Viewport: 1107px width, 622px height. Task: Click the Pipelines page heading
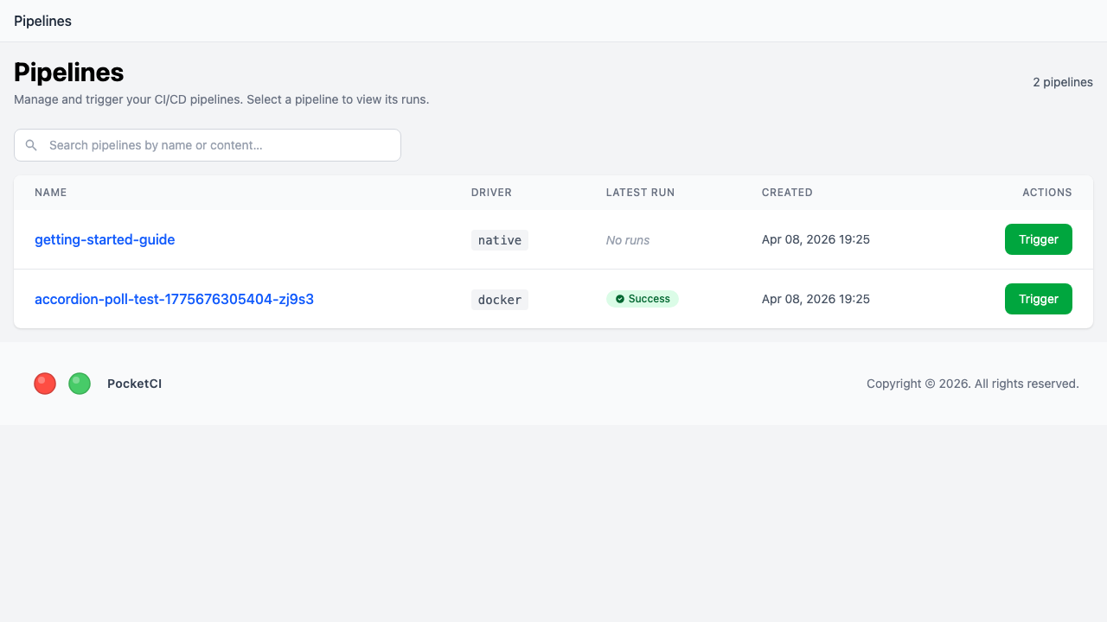click(68, 73)
